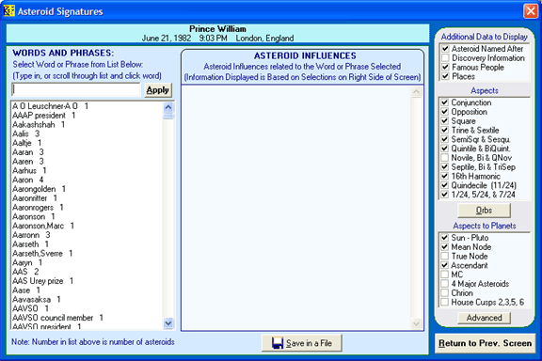Click the word or phrase input field

coord(76,90)
